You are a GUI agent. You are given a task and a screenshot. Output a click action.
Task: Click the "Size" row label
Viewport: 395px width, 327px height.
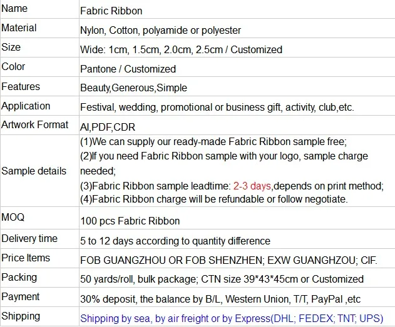coord(11,48)
